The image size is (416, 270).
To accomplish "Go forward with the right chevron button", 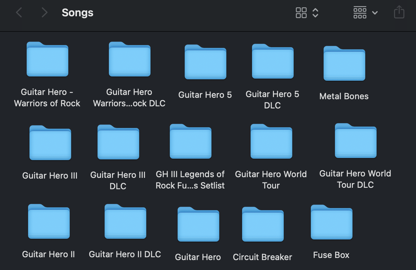I will 45,12.
